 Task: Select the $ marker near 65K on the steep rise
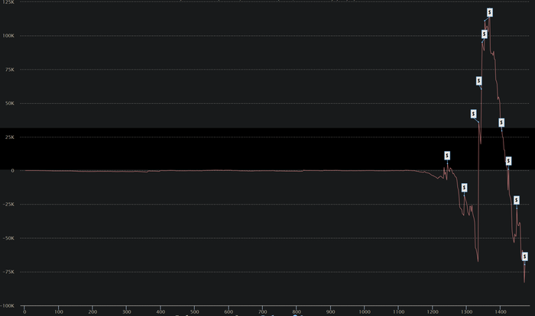tap(478, 81)
